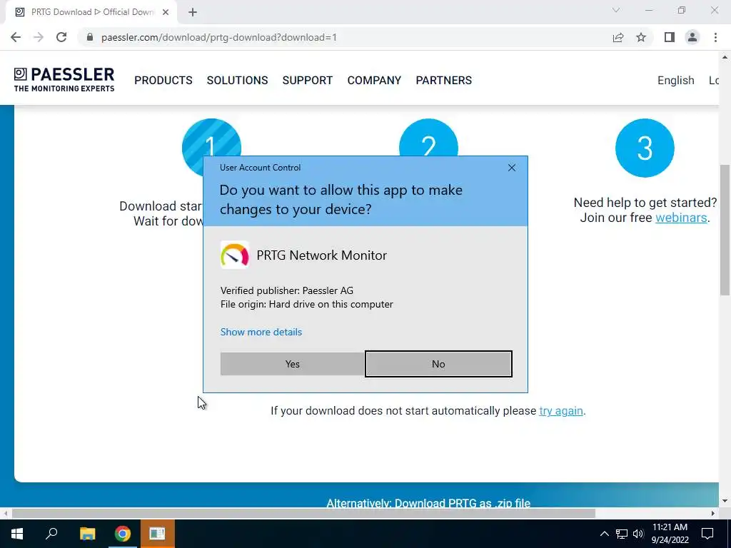The image size is (731, 548).
Task: Open Windows taskbar search
Action: tap(51, 534)
